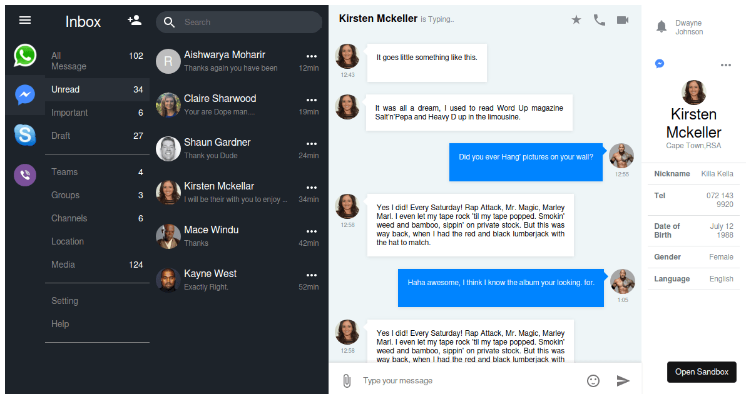Viewport: 751px width, 394px height.
Task: Open Setting
Action: pyautogui.click(x=97, y=301)
